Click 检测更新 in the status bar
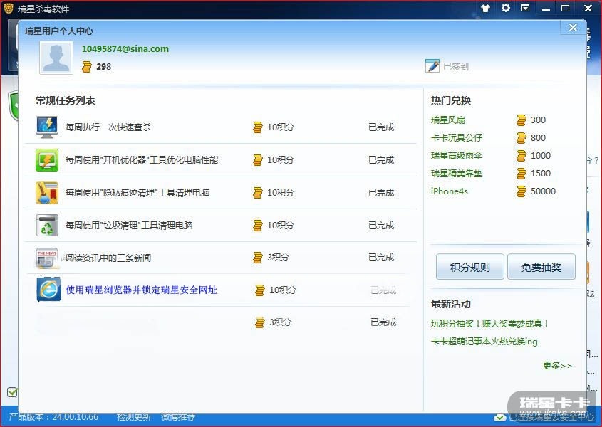 point(134,417)
